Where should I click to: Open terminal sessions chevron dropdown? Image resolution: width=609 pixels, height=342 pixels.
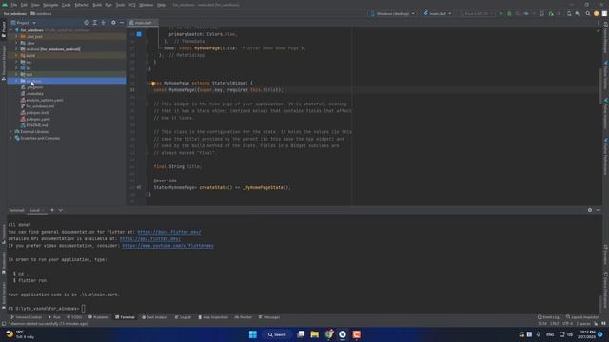tap(61, 210)
